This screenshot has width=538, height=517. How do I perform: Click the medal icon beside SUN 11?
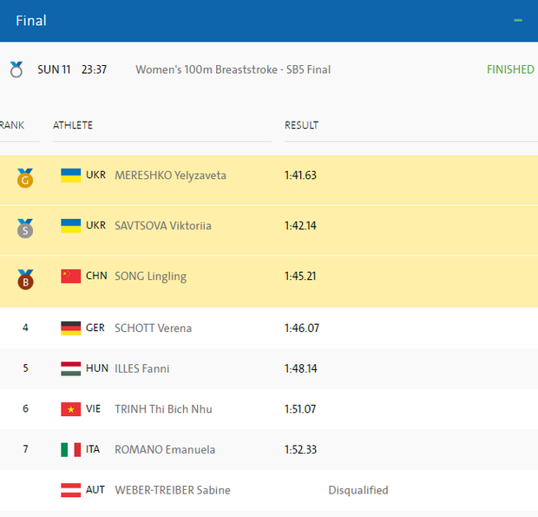tap(16, 70)
